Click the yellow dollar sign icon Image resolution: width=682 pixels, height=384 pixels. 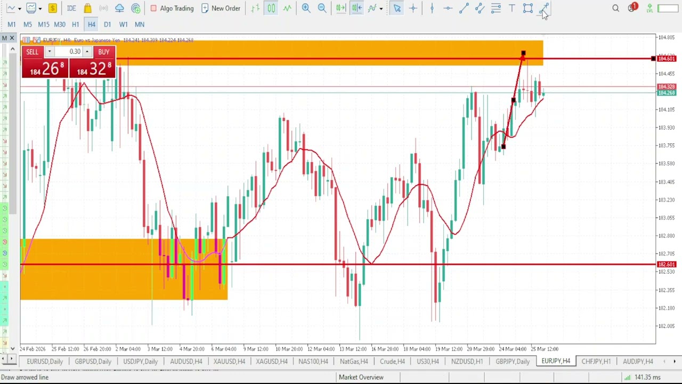point(52,8)
